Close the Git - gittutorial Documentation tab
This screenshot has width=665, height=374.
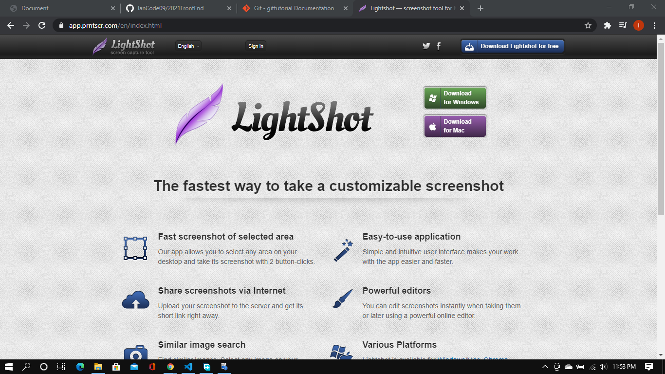pyautogui.click(x=346, y=8)
